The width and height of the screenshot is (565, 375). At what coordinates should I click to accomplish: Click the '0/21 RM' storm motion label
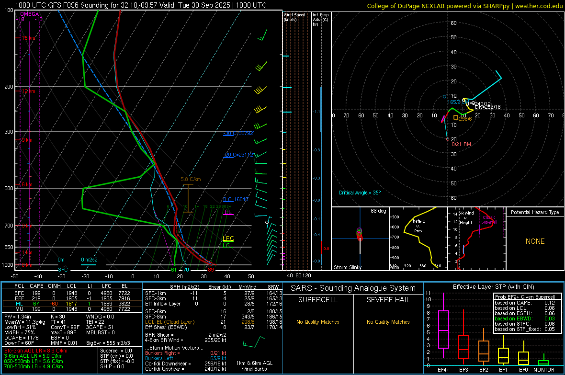(x=461, y=144)
